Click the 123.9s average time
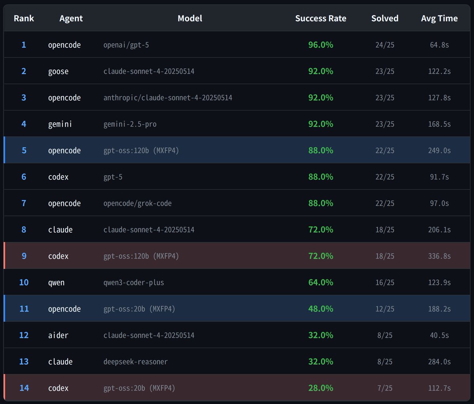 pos(439,283)
